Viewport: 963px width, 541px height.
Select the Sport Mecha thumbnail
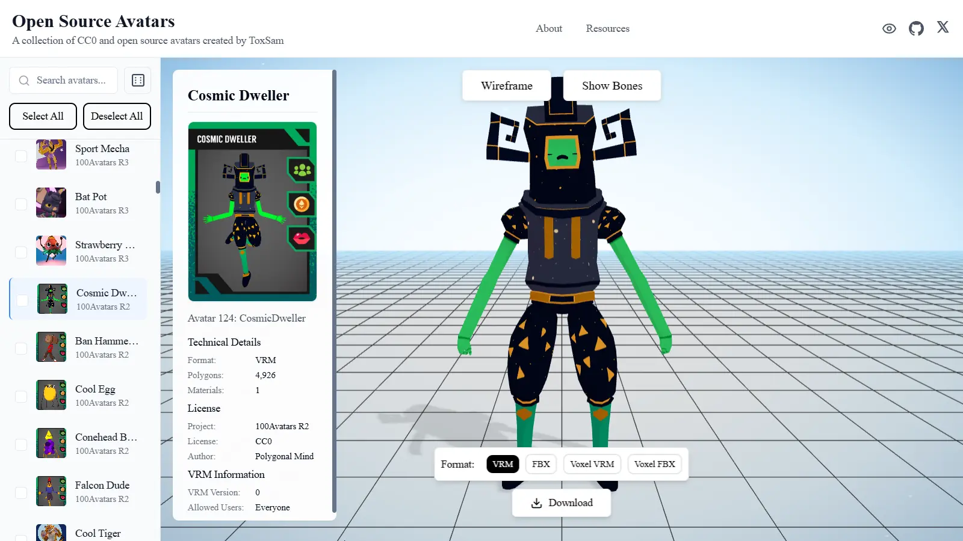[x=51, y=154]
